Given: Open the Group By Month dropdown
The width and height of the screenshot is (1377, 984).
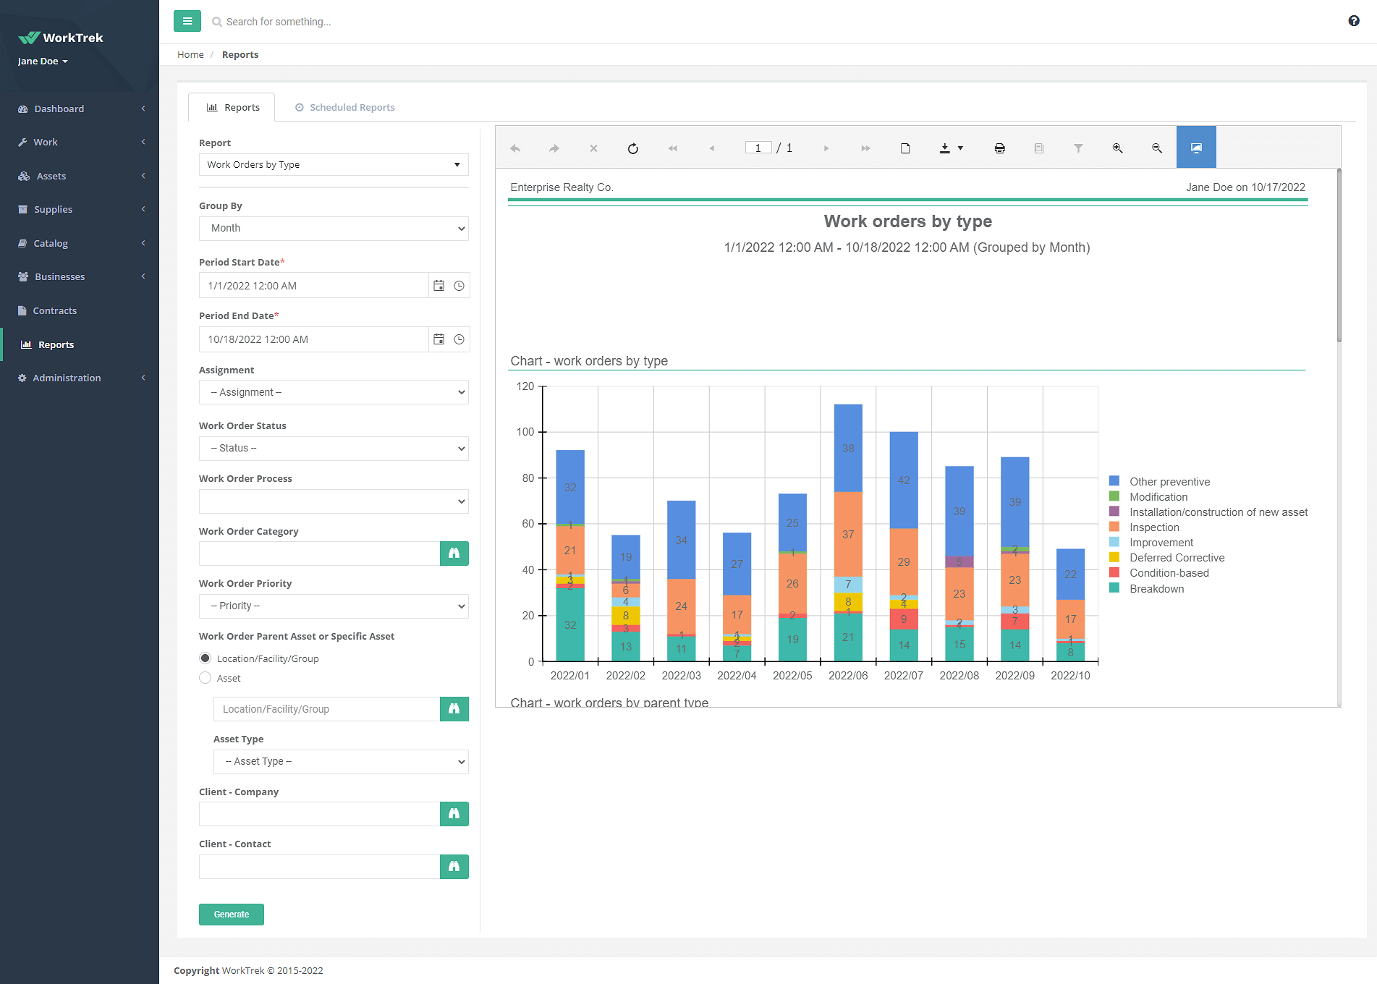Looking at the screenshot, I should (x=334, y=229).
